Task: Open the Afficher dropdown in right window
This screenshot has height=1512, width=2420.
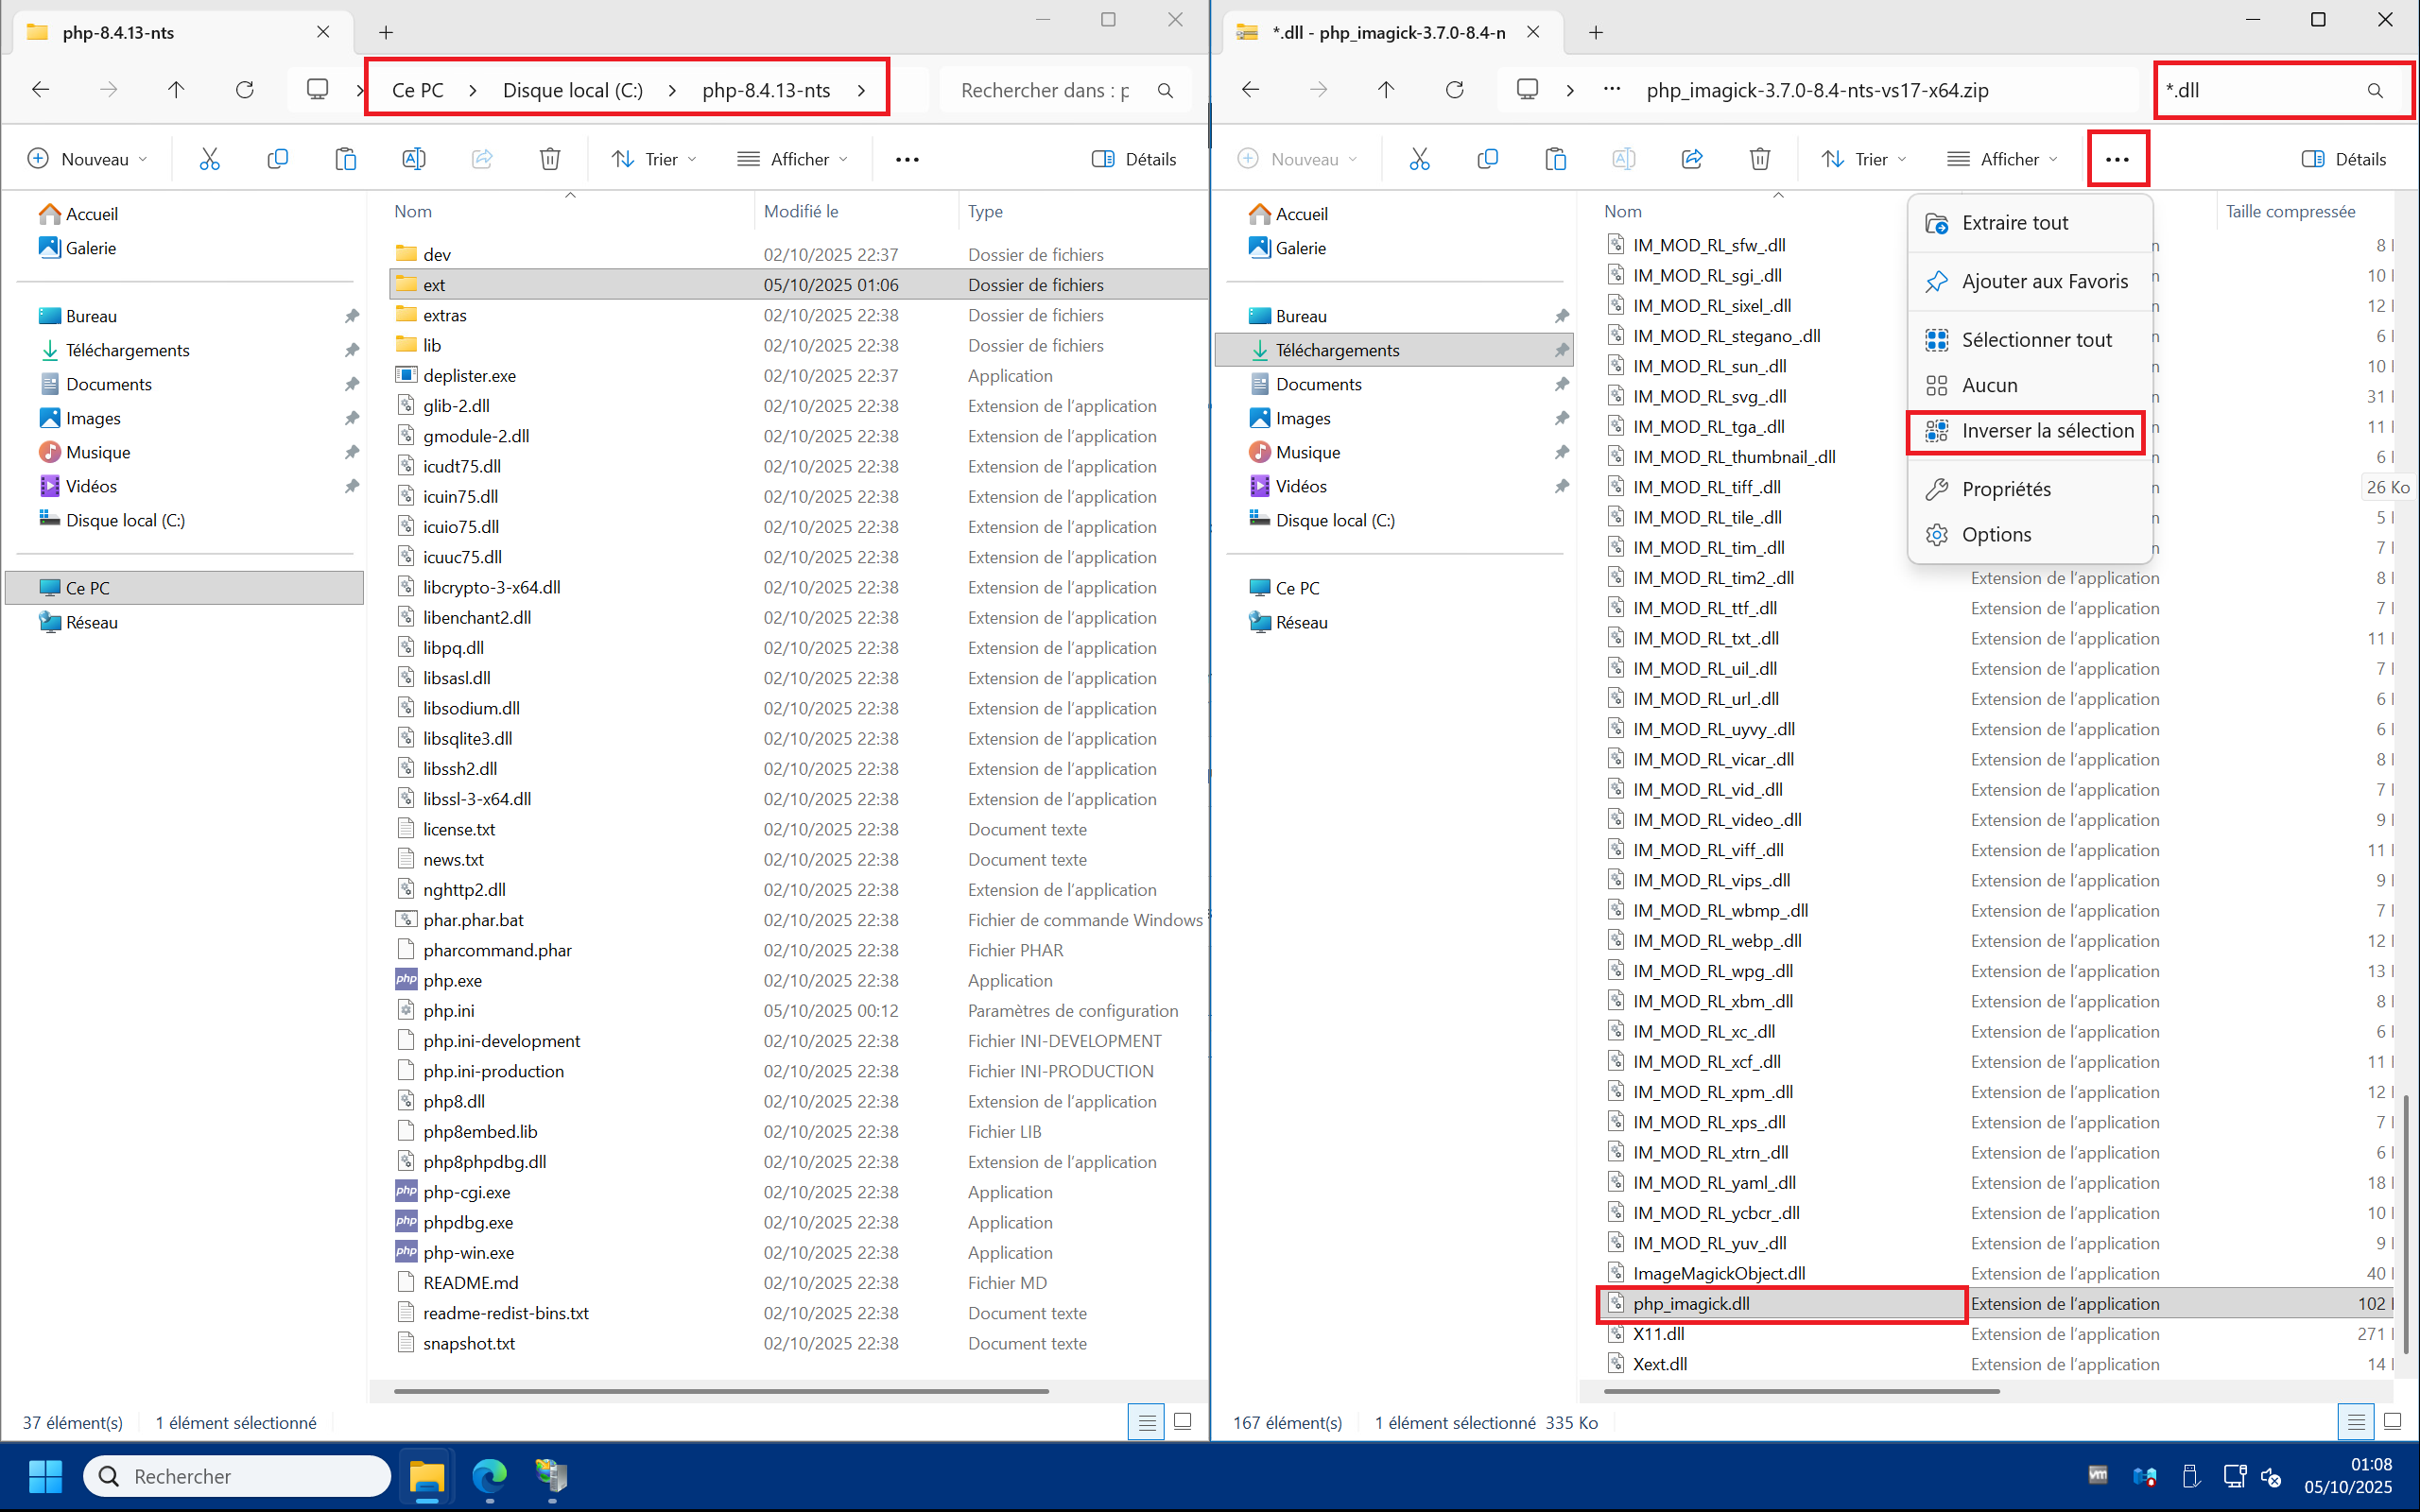Action: [2002, 159]
